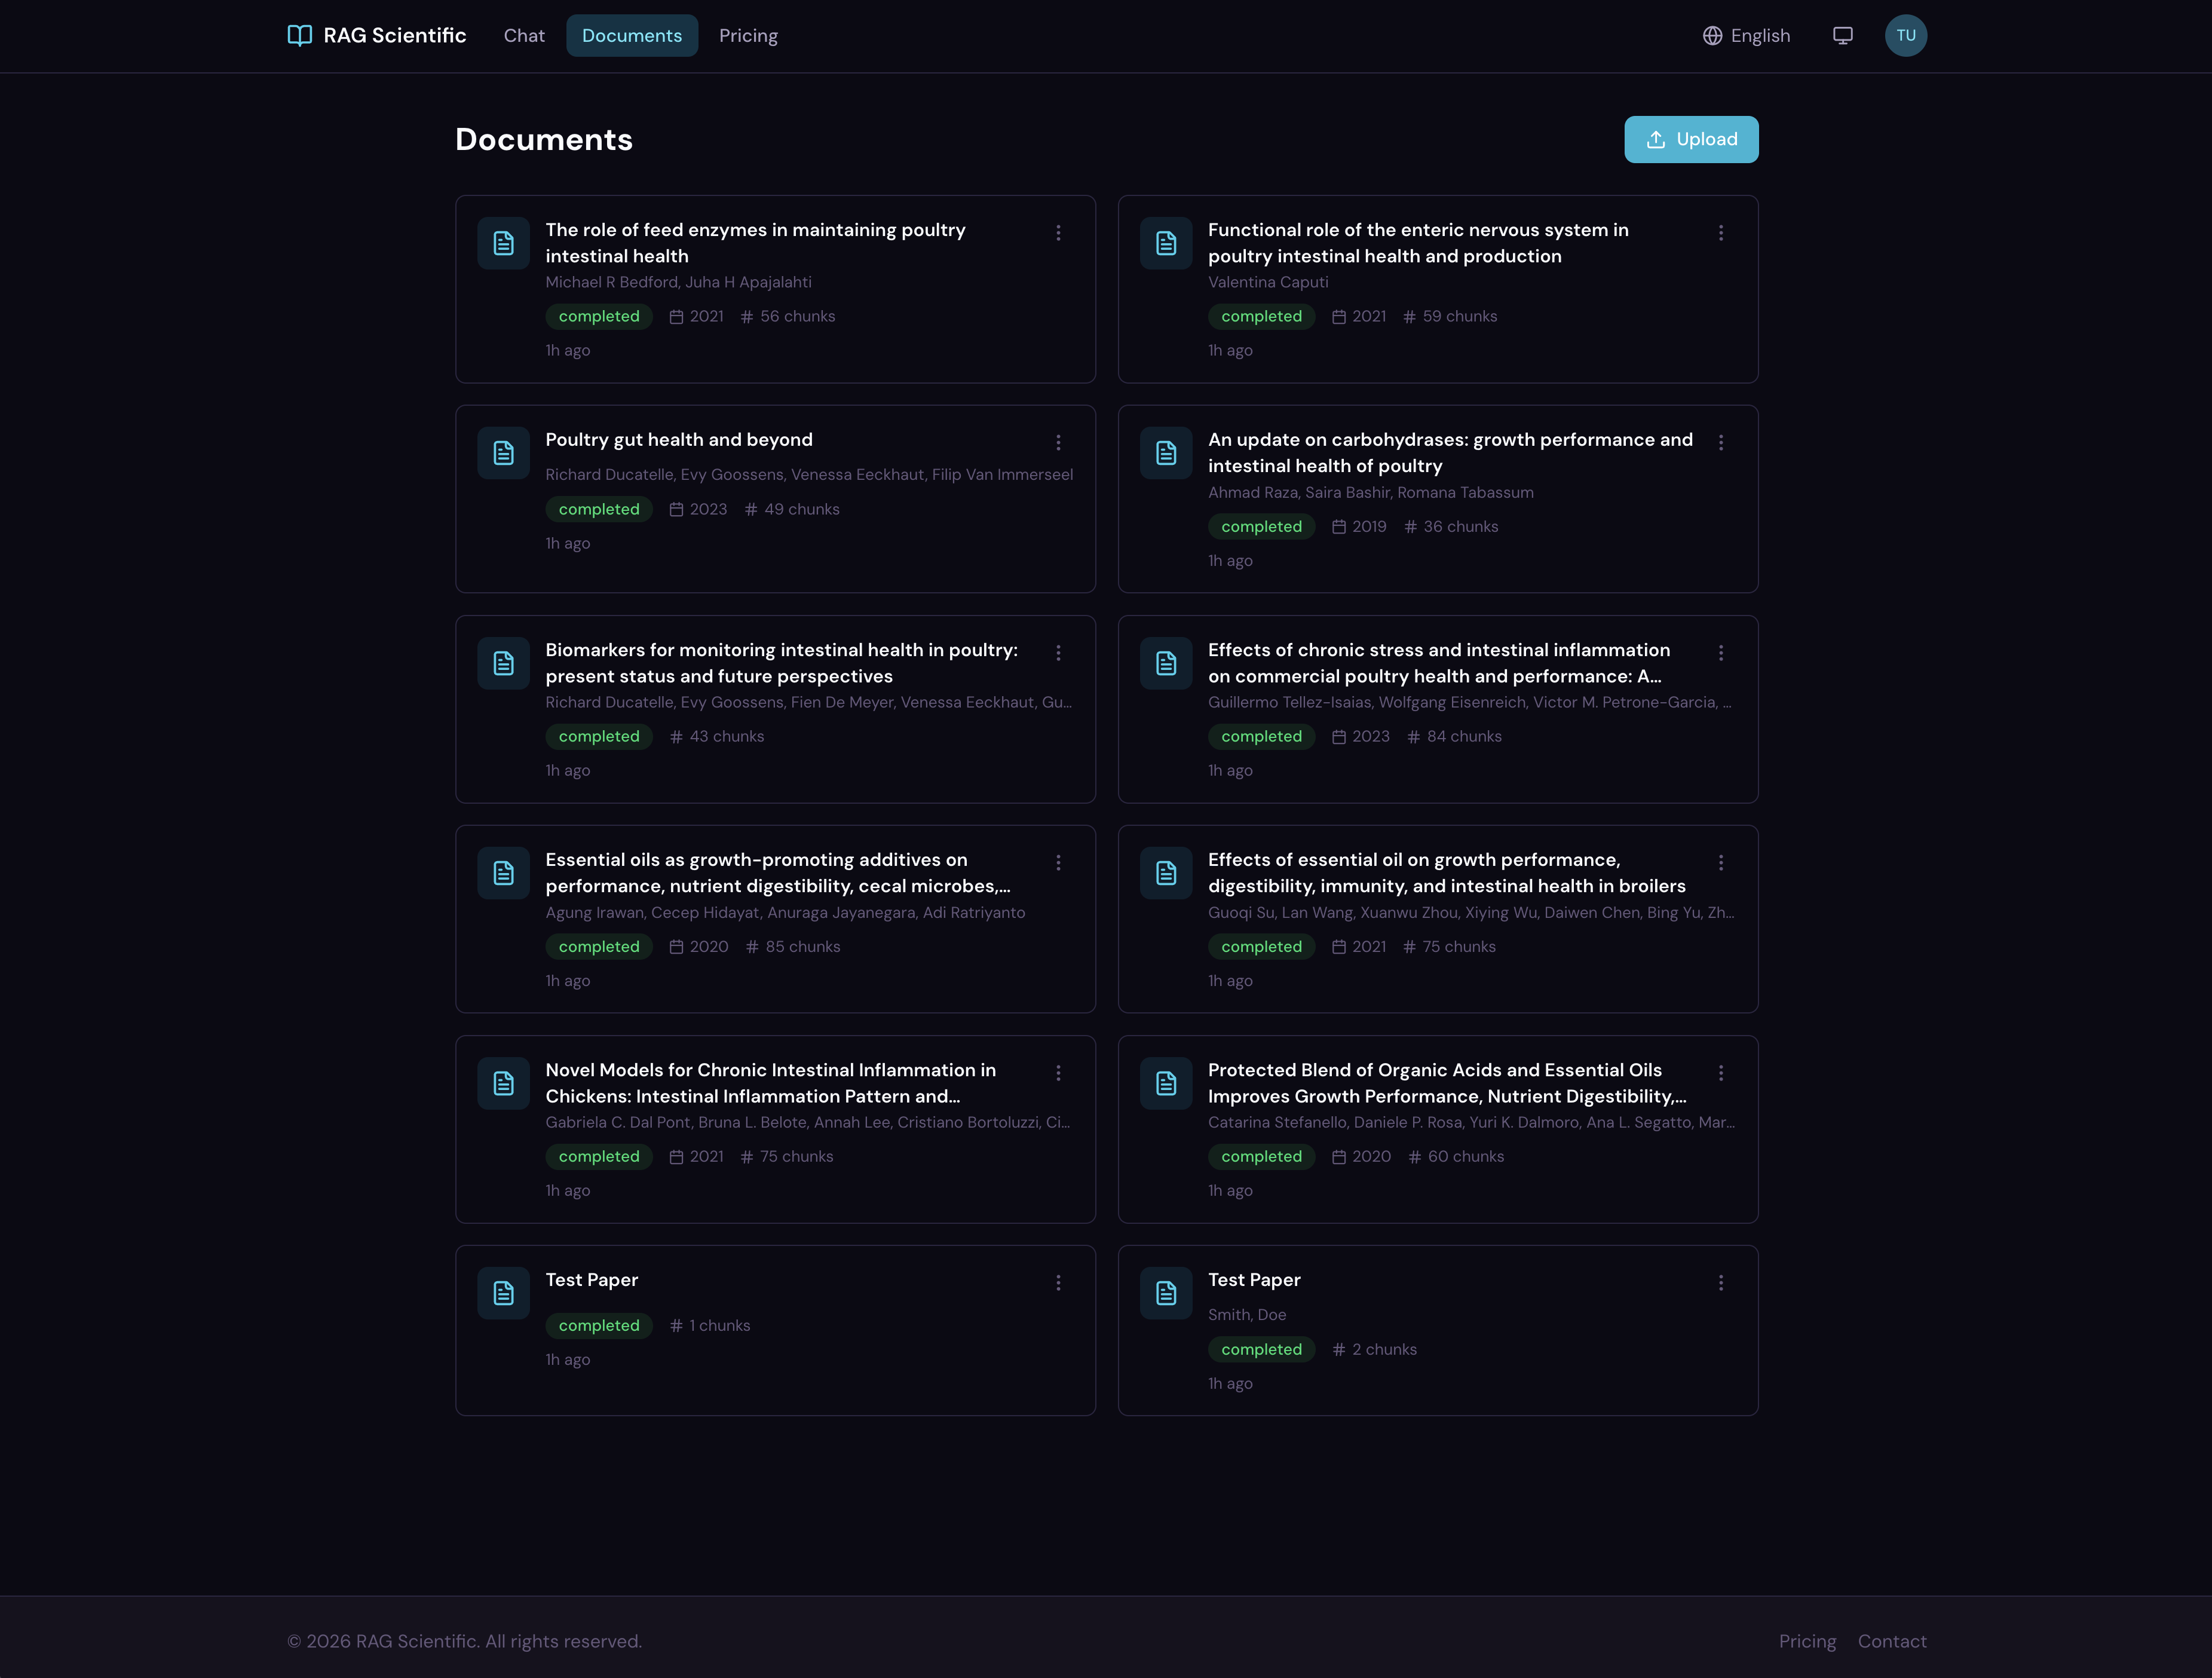Open kebab menu for carbohydrases update paper
The height and width of the screenshot is (1678, 2212).
click(x=1720, y=442)
